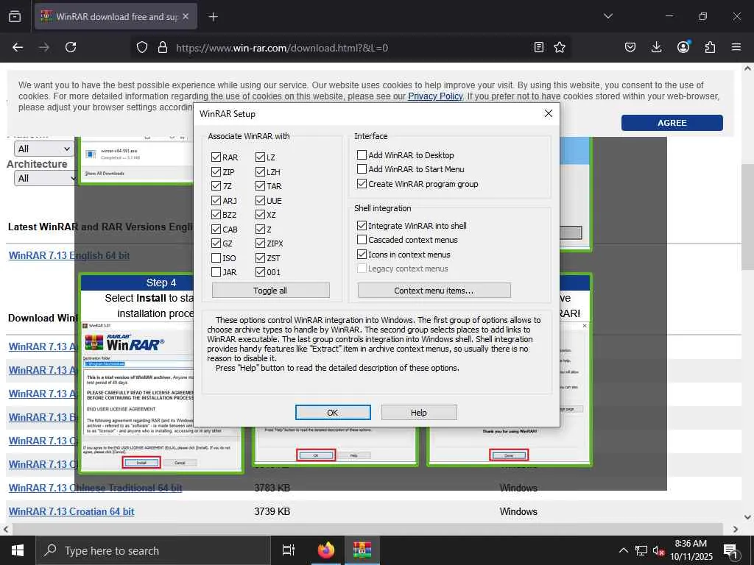Open Windows Start menu
Screen dimensions: 754x565
tap(18, 550)
